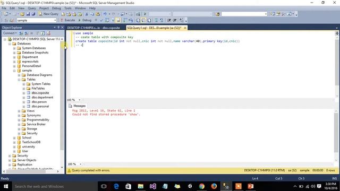Select the university database
This screenshot has height=191, width=340.
point(28,146)
